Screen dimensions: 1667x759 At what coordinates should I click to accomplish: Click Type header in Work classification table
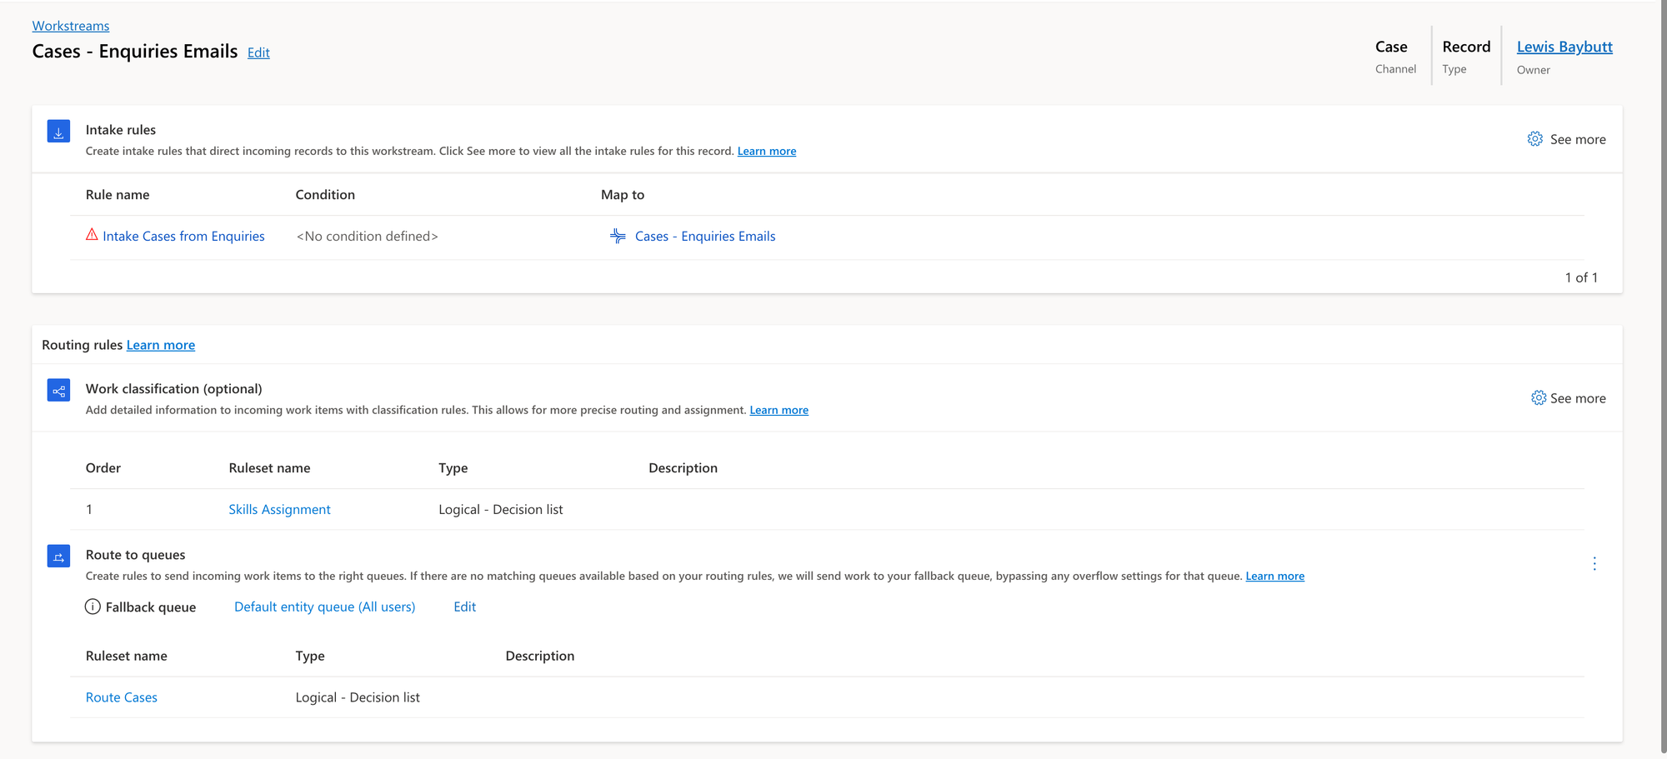point(453,467)
